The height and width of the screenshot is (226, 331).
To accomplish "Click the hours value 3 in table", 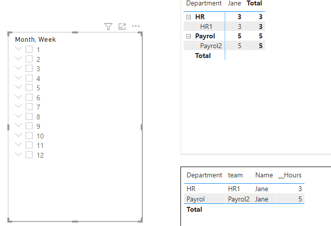I will [x=300, y=189].
